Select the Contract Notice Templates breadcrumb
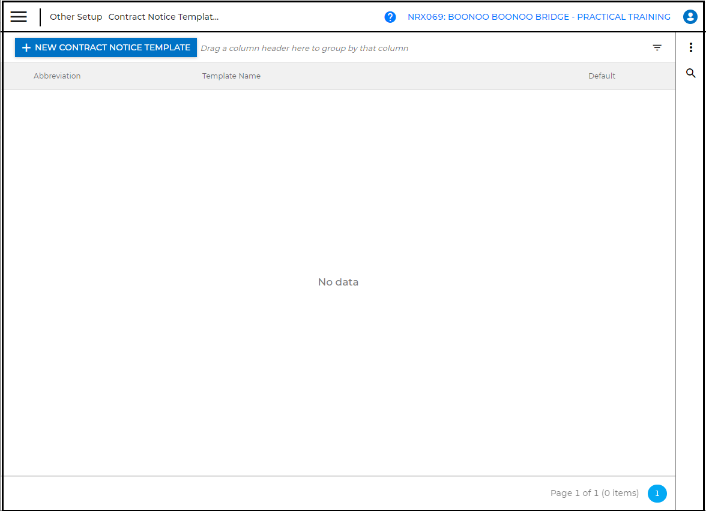This screenshot has width=706, height=511. tap(163, 17)
